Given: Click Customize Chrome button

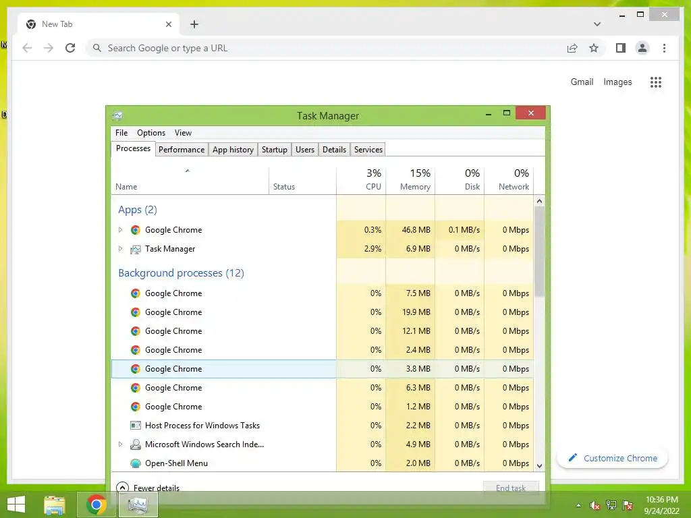Looking at the screenshot, I should click(613, 458).
